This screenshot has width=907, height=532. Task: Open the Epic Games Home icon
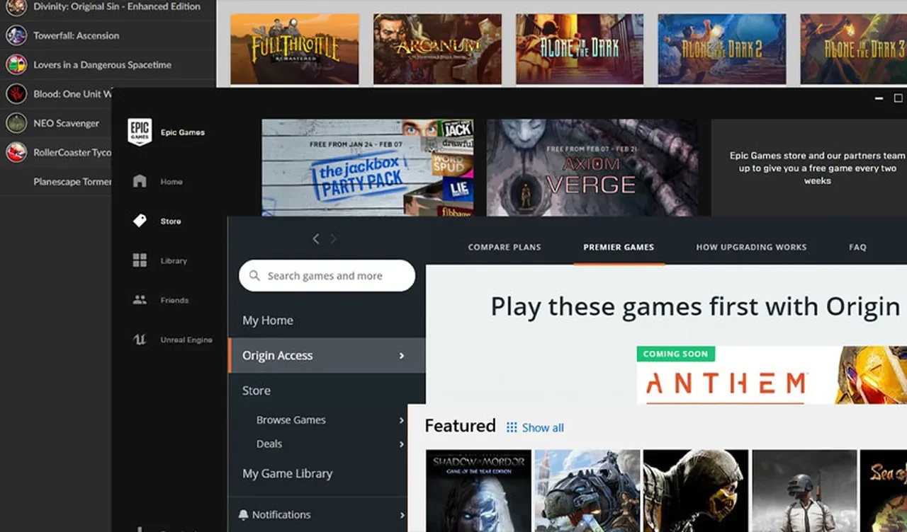click(140, 181)
